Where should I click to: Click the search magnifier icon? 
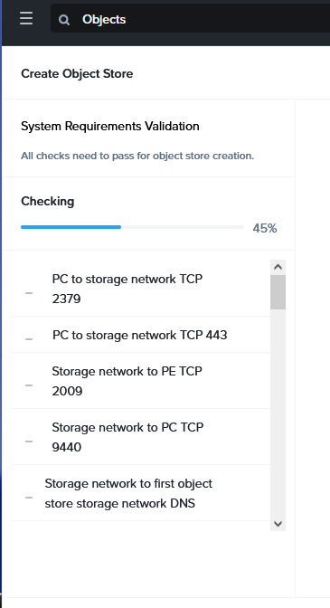pyautogui.click(x=64, y=20)
